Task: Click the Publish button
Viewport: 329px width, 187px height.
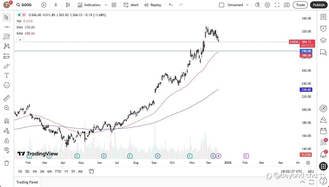Action: [x=319, y=5]
